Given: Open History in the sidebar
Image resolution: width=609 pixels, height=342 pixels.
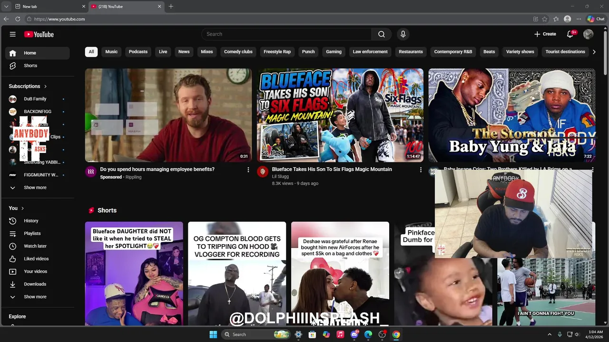Looking at the screenshot, I should pyautogui.click(x=37, y=221).
